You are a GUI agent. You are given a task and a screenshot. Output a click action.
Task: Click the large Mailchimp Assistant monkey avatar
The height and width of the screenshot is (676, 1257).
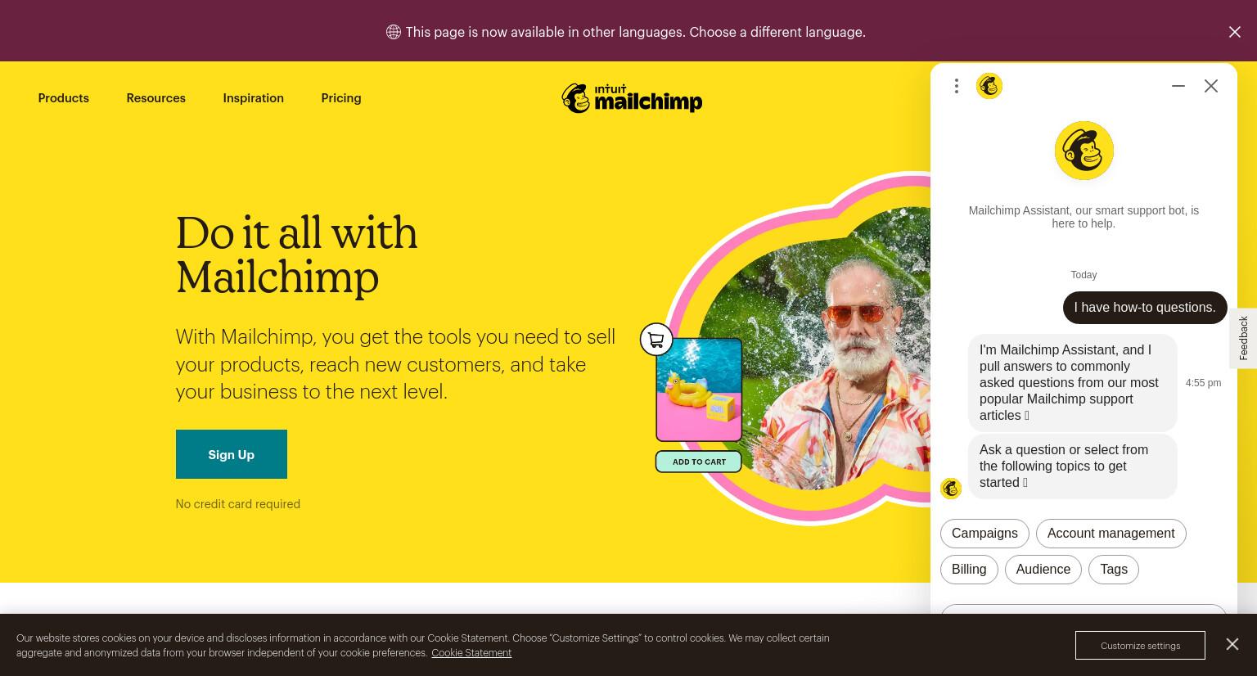(x=1084, y=151)
